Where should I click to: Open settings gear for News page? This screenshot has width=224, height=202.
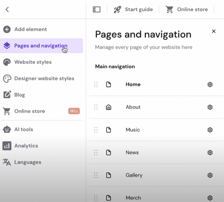[x=210, y=153]
